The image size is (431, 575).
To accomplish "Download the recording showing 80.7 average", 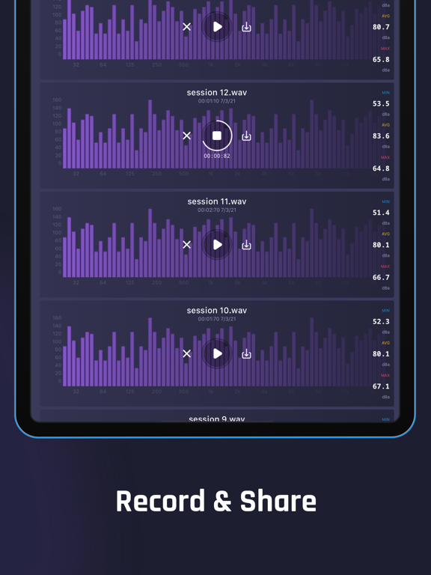I will (247, 27).
